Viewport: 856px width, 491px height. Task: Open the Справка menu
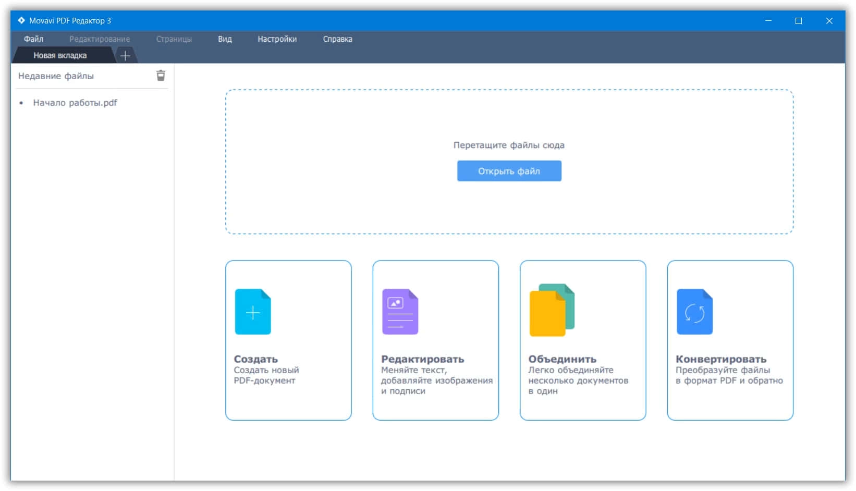tap(338, 39)
